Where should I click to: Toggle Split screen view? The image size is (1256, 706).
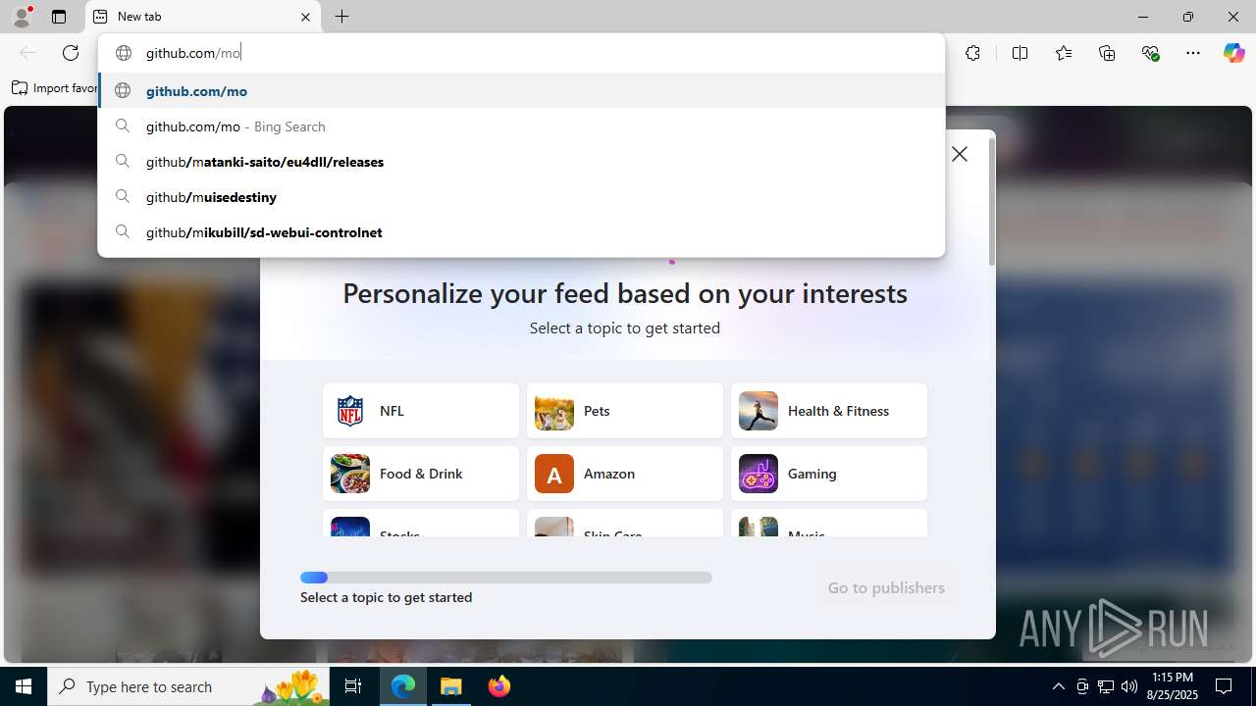(1020, 53)
